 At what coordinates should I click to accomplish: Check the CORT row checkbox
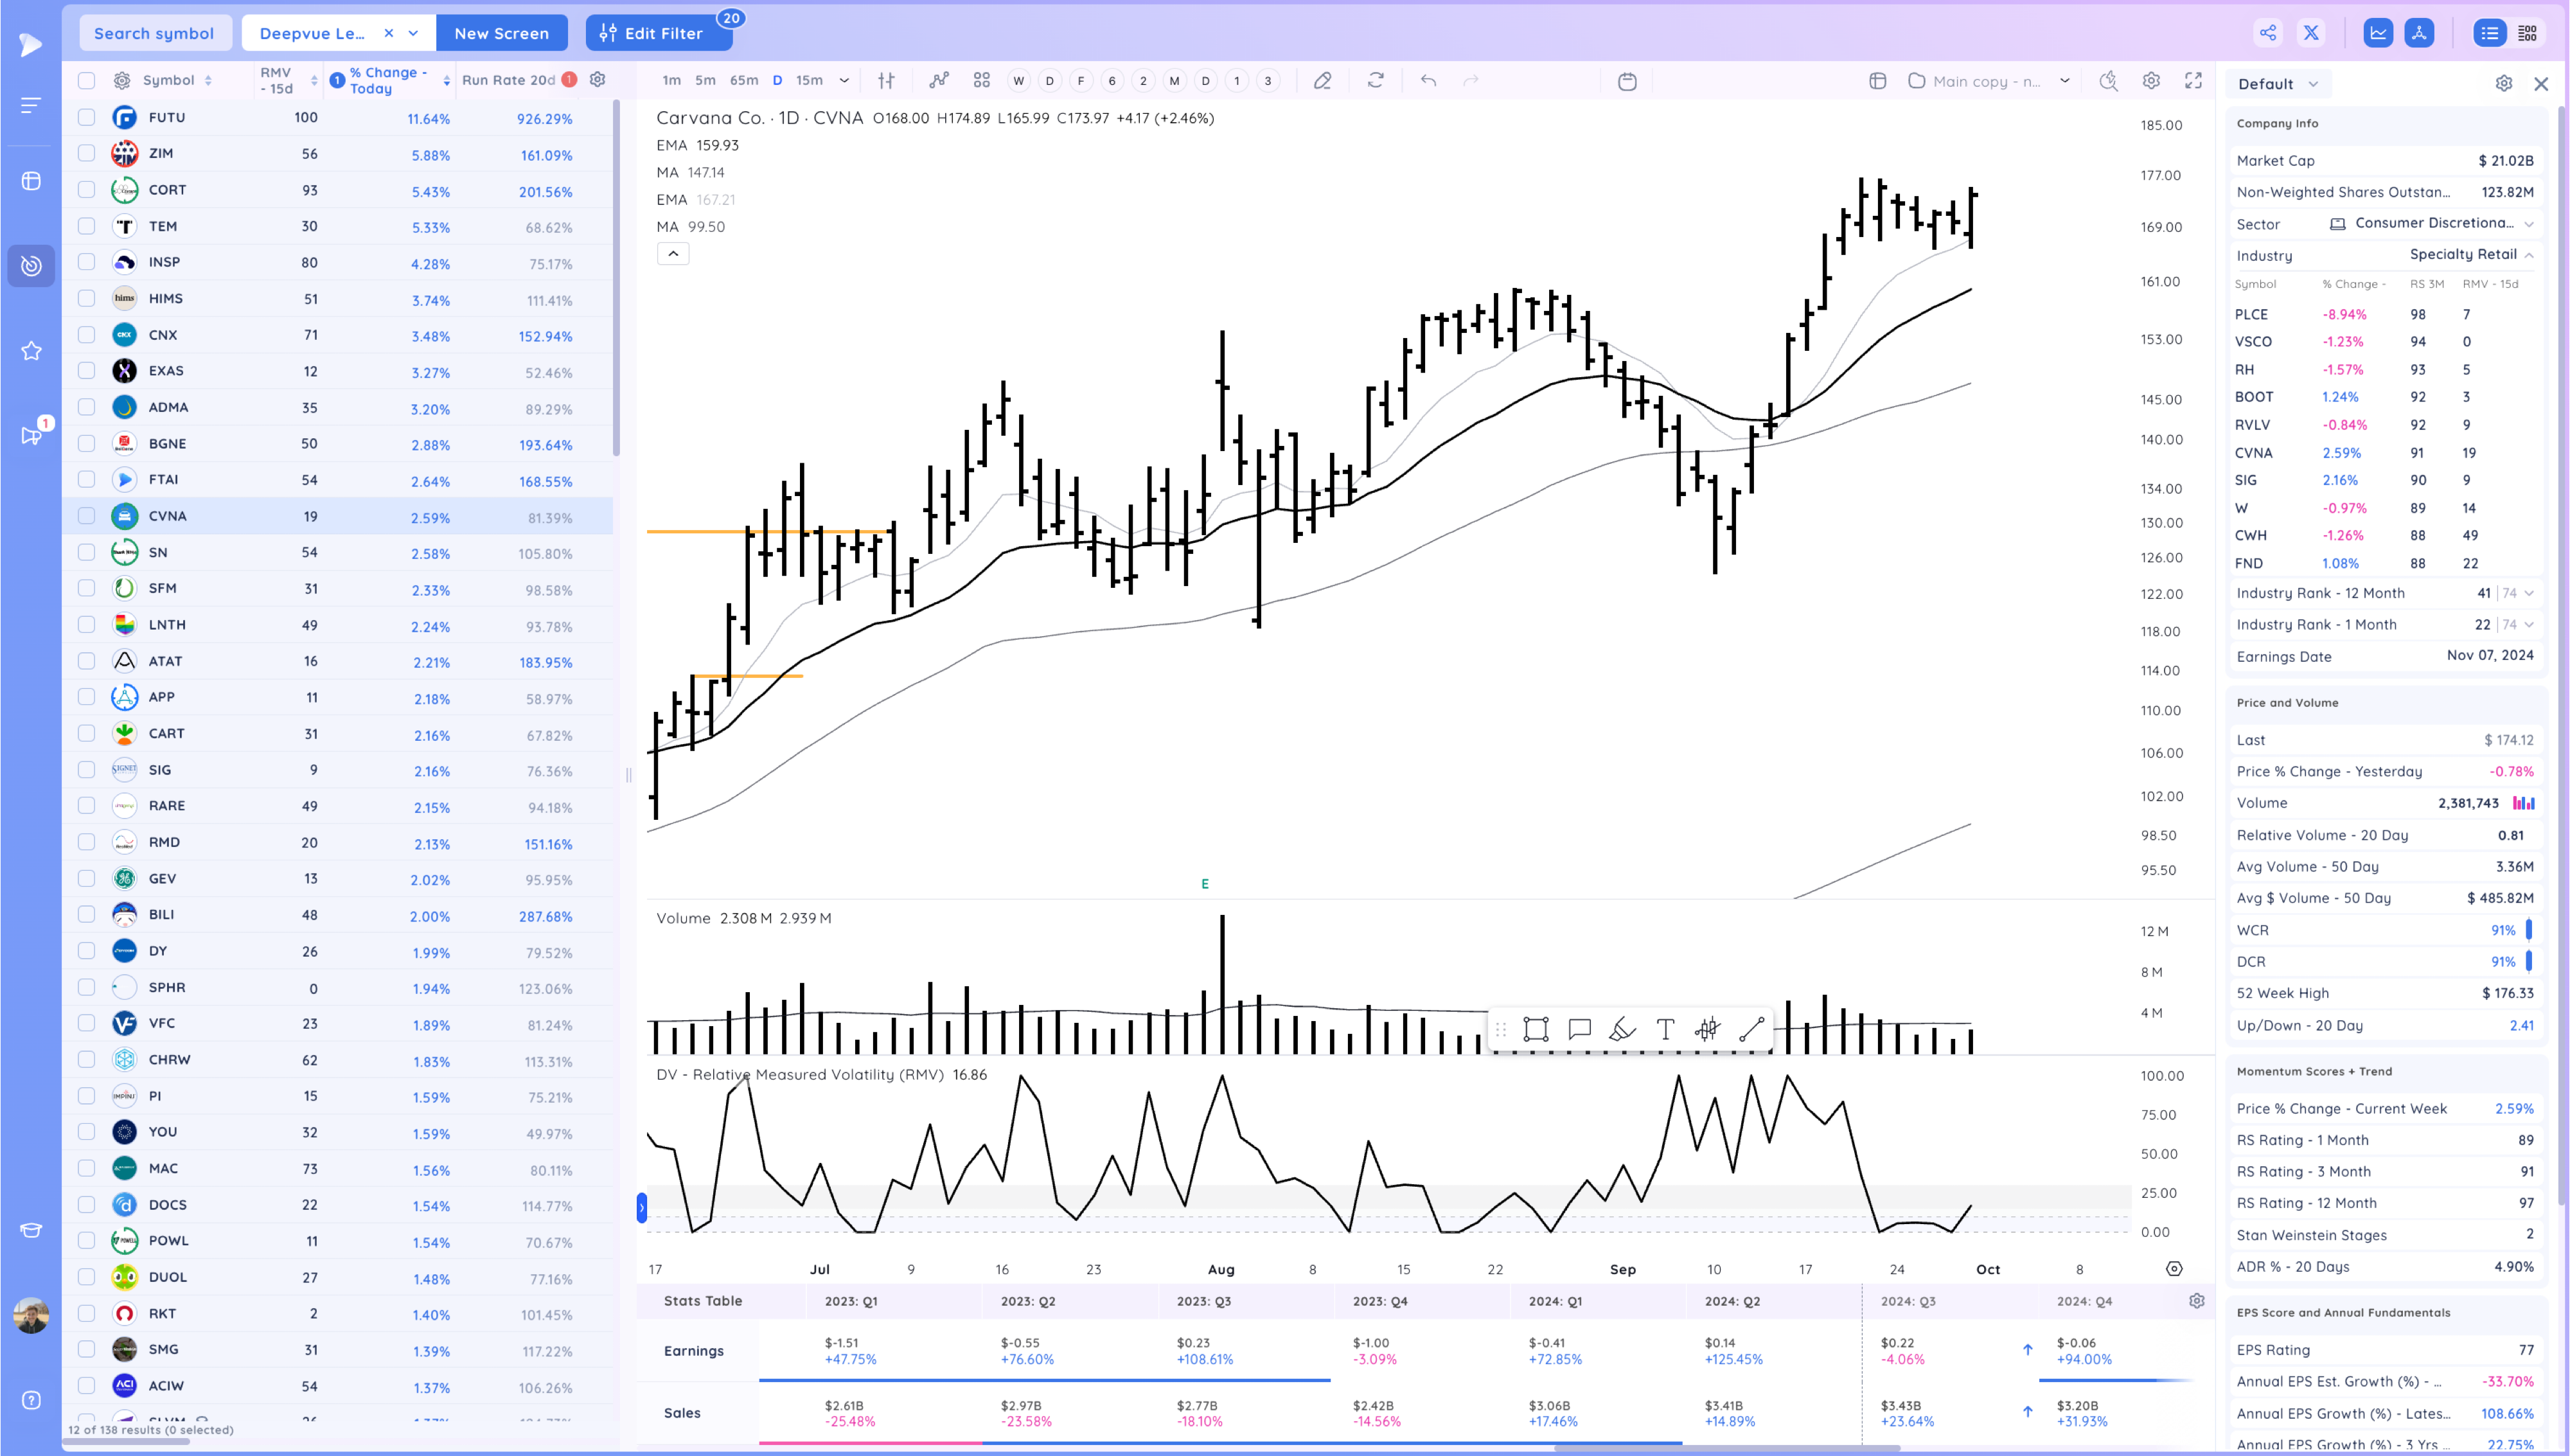87,190
